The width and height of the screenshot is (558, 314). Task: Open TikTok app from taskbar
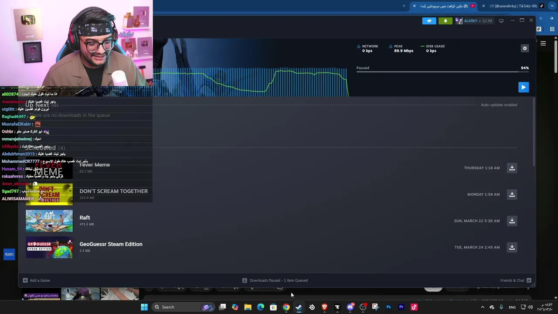coord(414,307)
